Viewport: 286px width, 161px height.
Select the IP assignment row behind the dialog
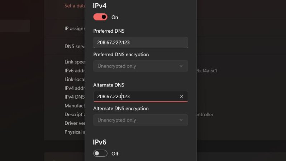(x=74, y=28)
